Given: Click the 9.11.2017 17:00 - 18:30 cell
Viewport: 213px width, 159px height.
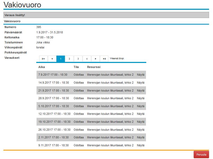Looking at the screenshot, I should click(x=54, y=145).
